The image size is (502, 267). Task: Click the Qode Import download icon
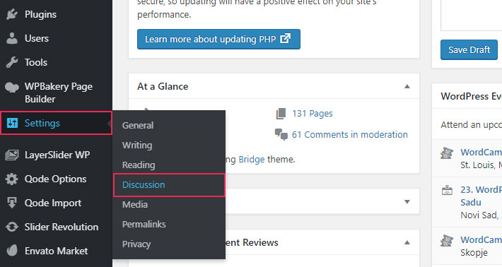click(x=12, y=203)
